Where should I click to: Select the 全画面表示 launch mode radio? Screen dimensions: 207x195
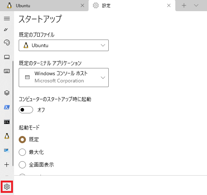(x=22, y=165)
